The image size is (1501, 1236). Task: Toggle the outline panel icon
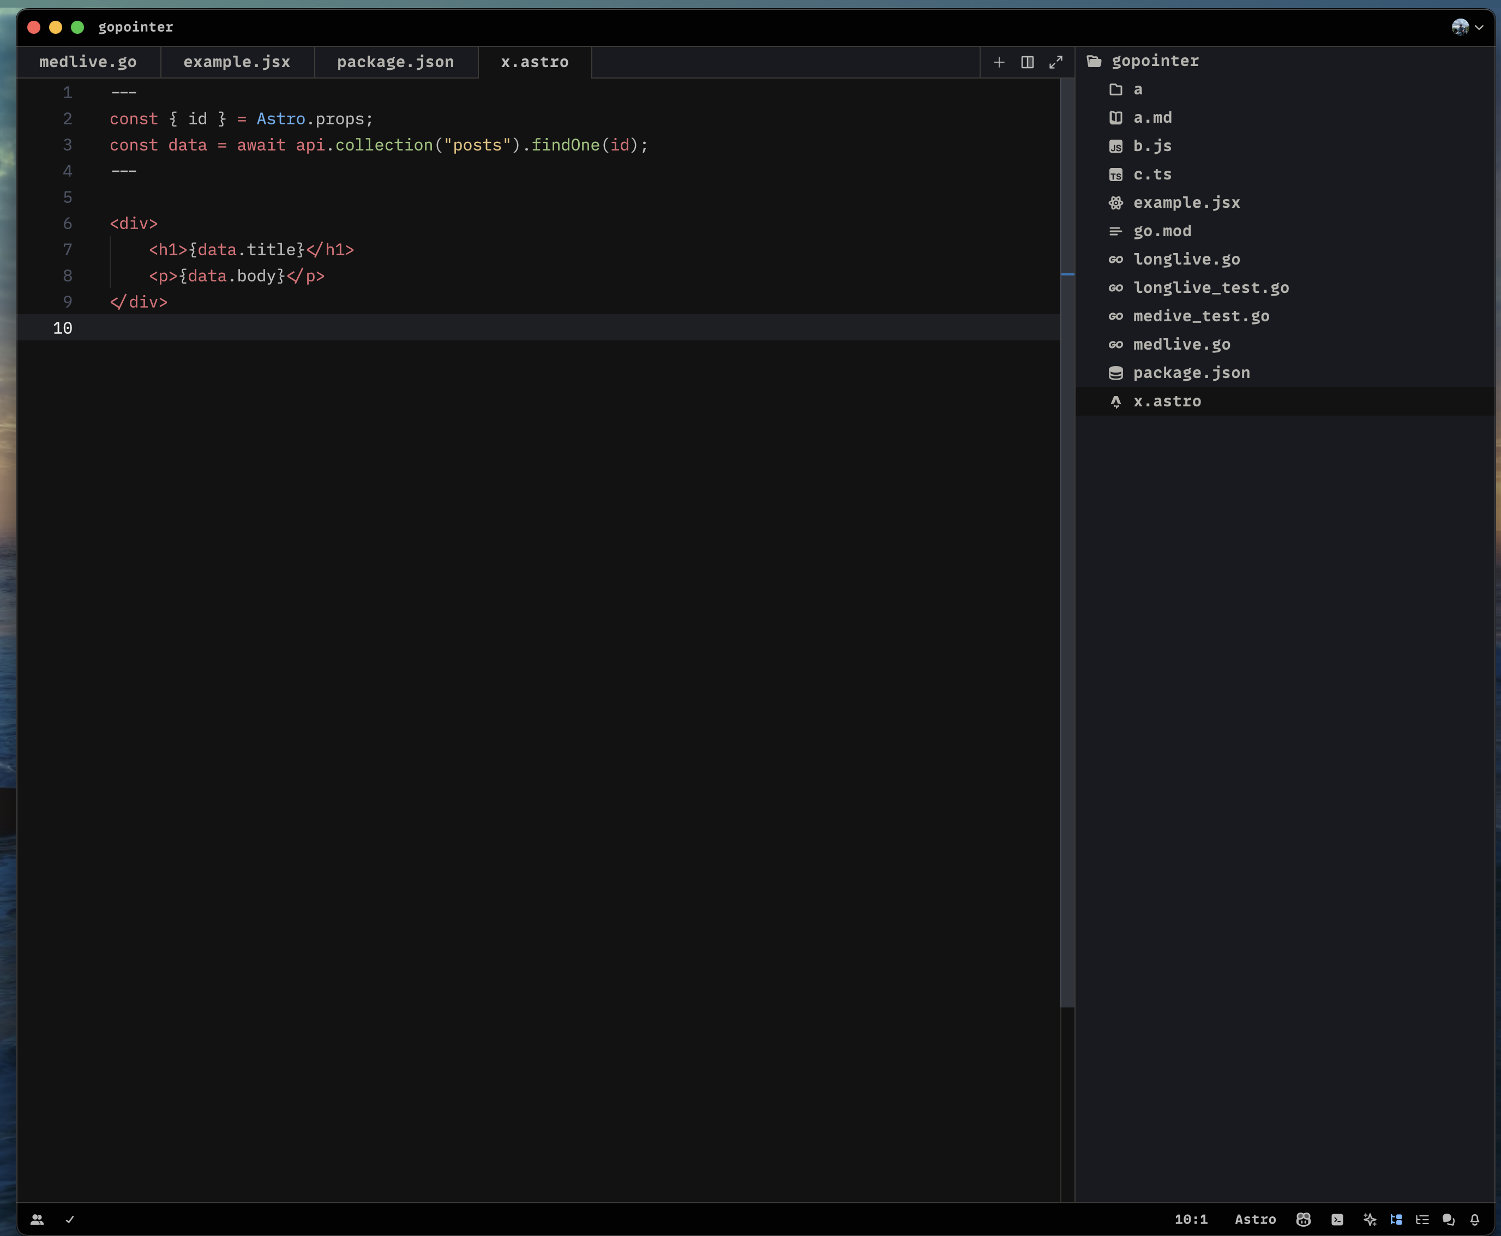click(x=1422, y=1220)
